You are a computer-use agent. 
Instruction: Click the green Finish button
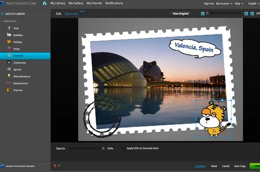[255, 166]
